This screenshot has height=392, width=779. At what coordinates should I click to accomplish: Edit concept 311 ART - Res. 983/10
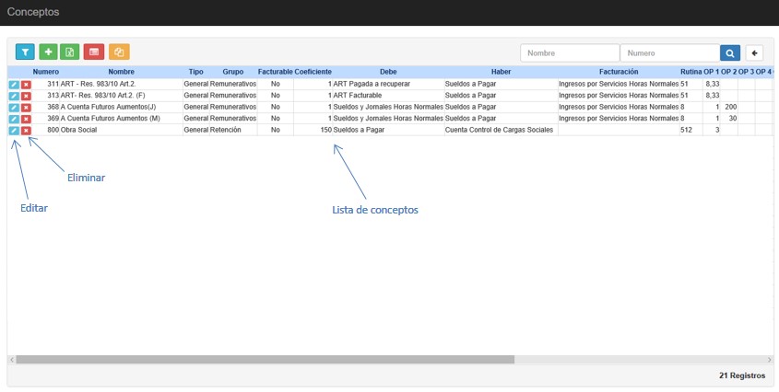(x=14, y=84)
